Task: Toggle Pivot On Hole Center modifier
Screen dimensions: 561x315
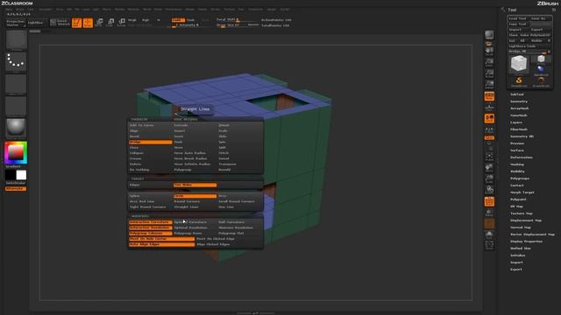Action: [x=161, y=239]
